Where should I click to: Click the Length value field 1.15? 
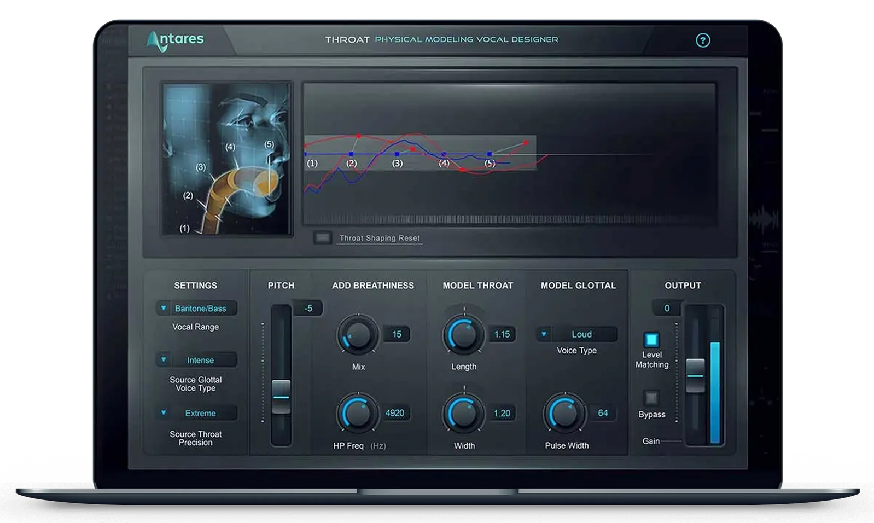pos(502,334)
